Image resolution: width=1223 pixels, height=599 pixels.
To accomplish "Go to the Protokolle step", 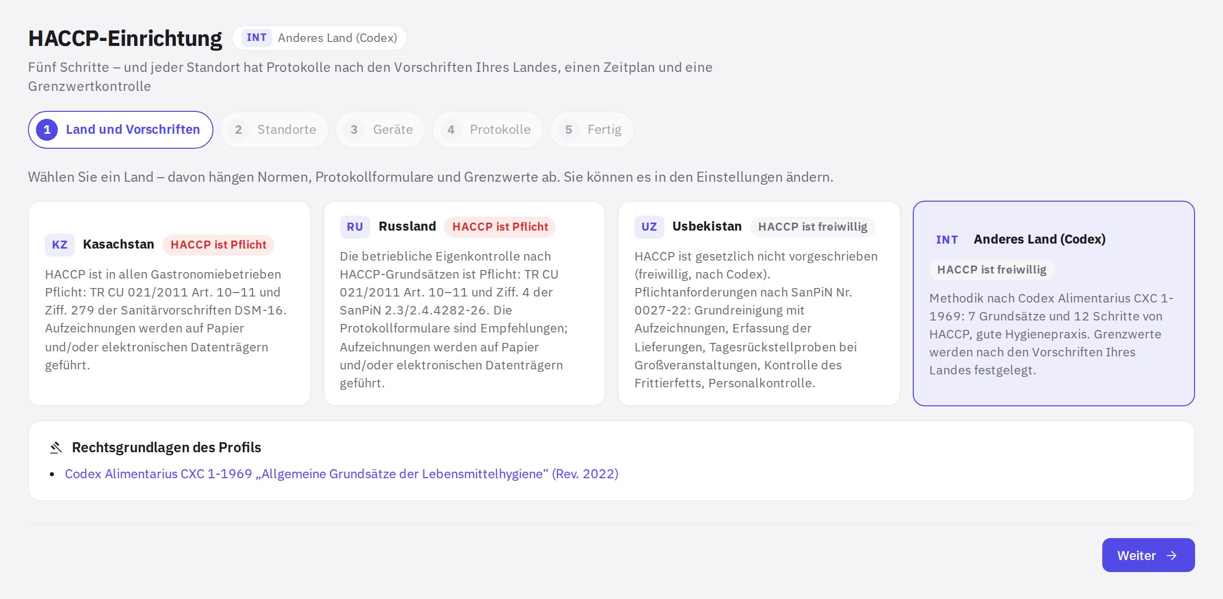I will coord(488,130).
